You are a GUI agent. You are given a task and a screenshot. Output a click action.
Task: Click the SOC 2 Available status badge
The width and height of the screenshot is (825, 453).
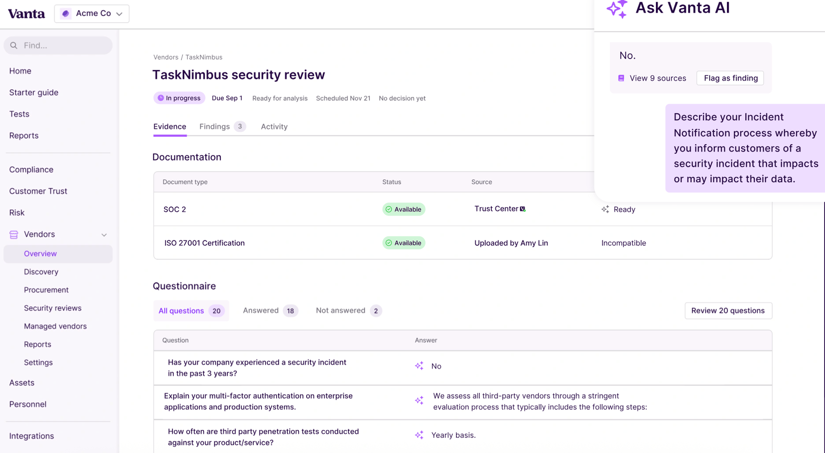(x=404, y=209)
